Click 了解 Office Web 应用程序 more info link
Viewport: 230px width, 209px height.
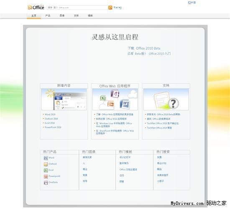pyautogui.click(x=115, y=115)
